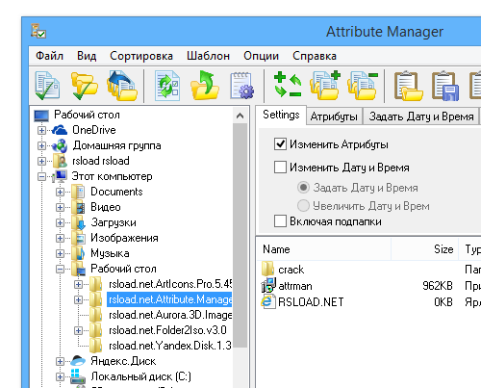Open the Справка menu
481x388 pixels.
315,56
